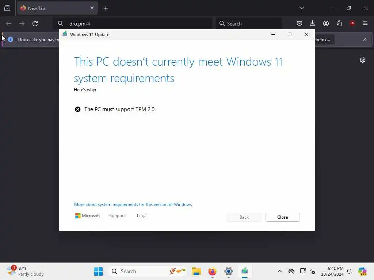Open the Firefox Downloads panel
Image resolution: width=374 pixels, height=280 pixels.
(x=313, y=23)
